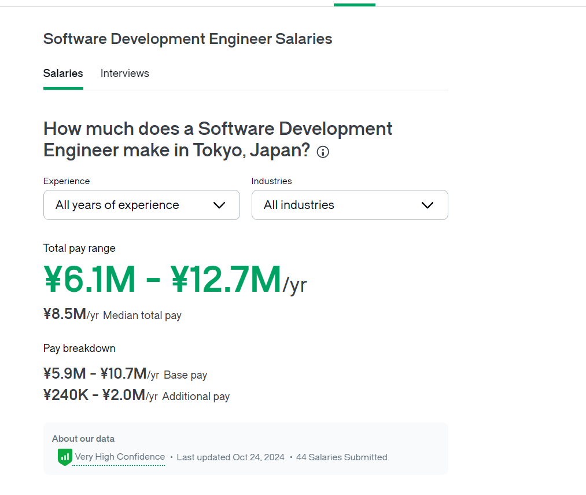Switch to the Salaries tab

click(63, 74)
